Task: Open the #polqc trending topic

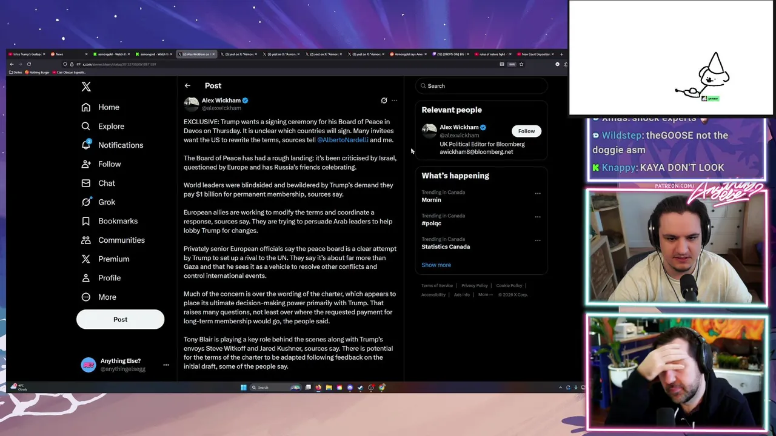Action: coord(431,223)
